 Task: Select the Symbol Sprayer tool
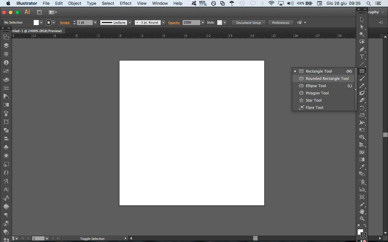click(362, 182)
